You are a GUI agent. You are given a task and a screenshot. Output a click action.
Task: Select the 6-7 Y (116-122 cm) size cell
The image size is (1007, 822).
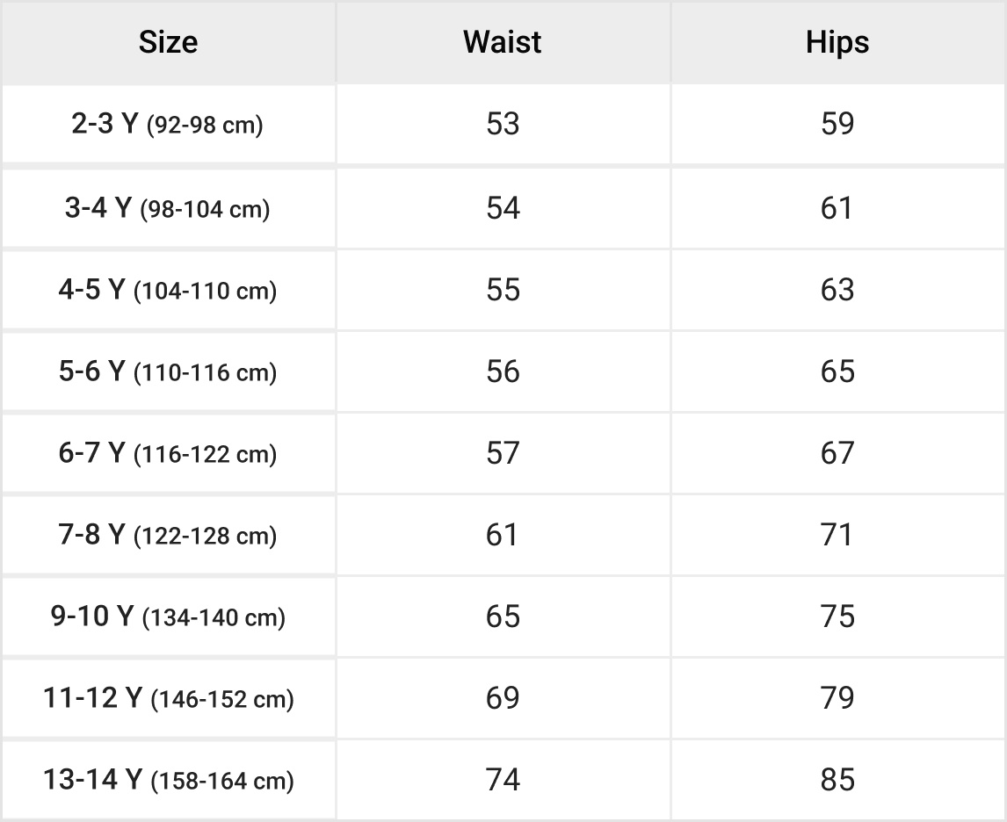168,453
